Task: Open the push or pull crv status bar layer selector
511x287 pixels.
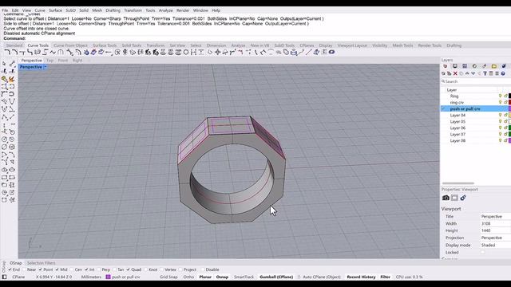Action: coord(126,277)
